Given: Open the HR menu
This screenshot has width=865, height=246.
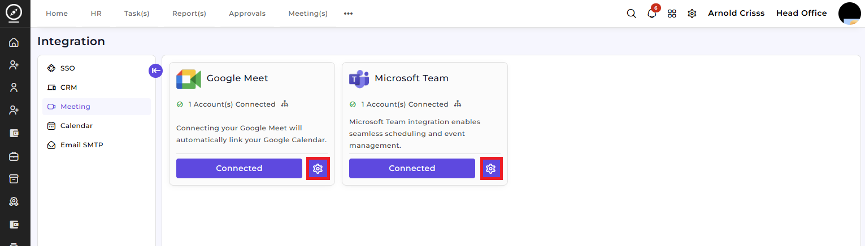Looking at the screenshot, I should (96, 14).
